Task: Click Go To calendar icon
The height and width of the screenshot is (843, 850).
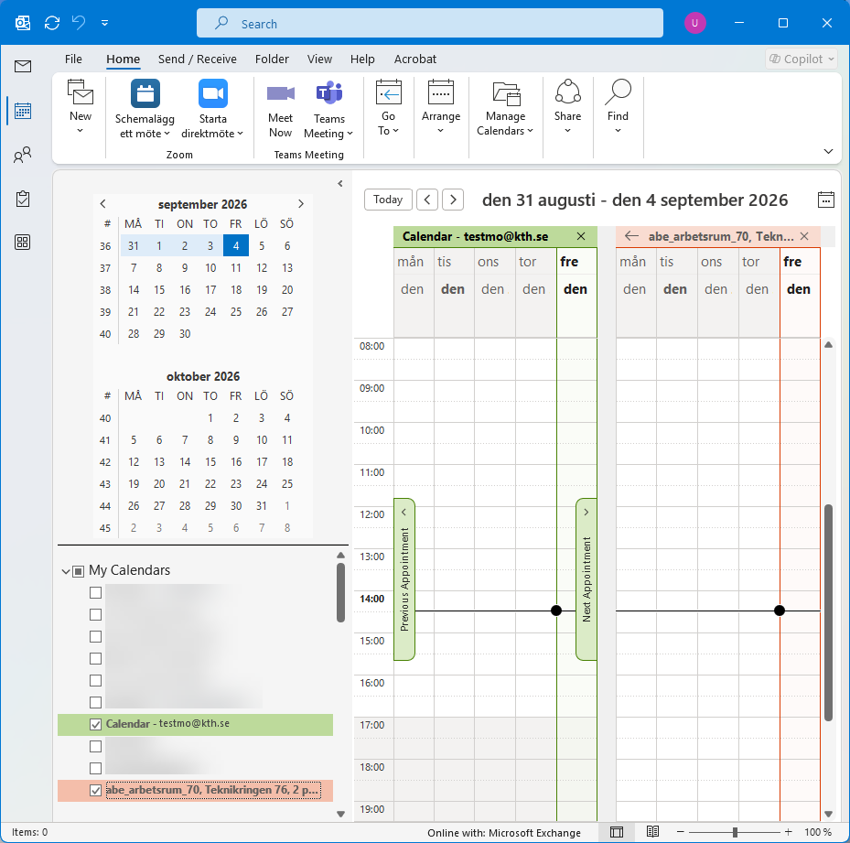Action: tap(389, 92)
